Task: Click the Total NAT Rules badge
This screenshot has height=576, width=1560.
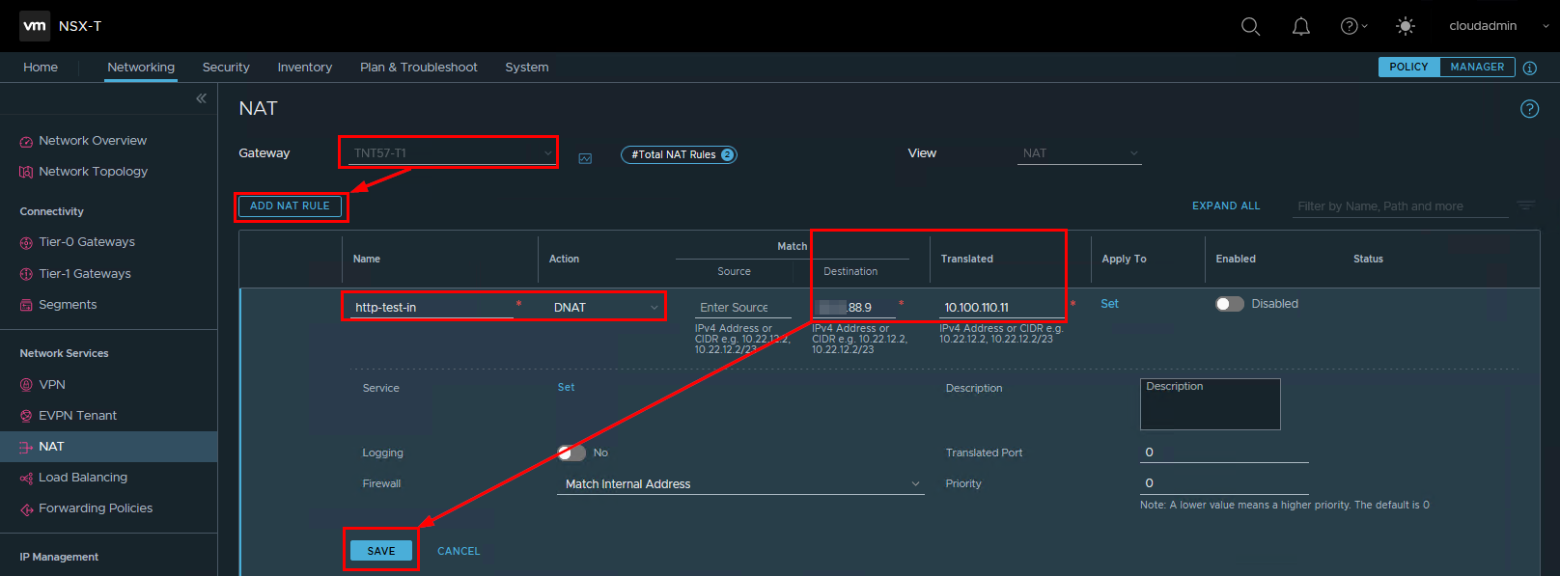Action: coord(679,154)
